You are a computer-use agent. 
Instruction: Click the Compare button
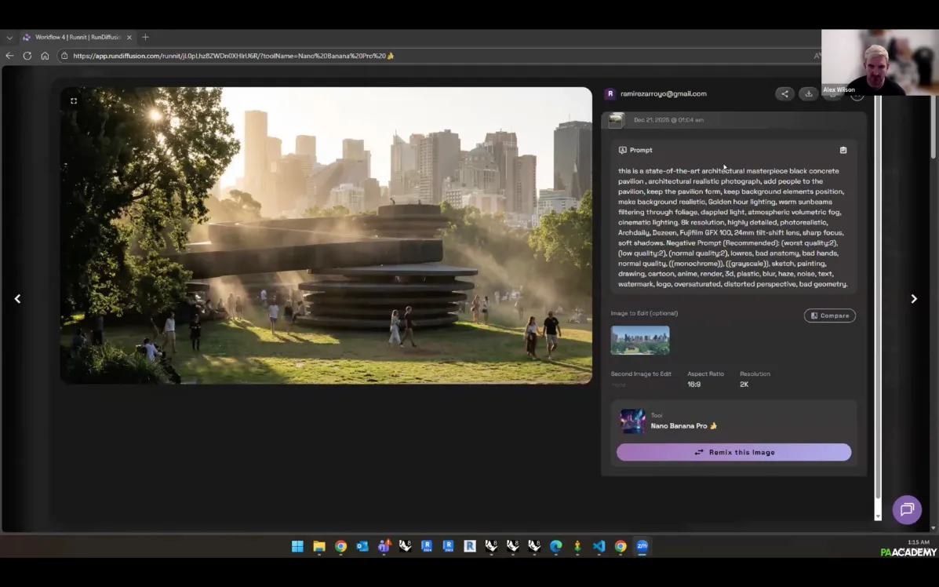(x=829, y=315)
